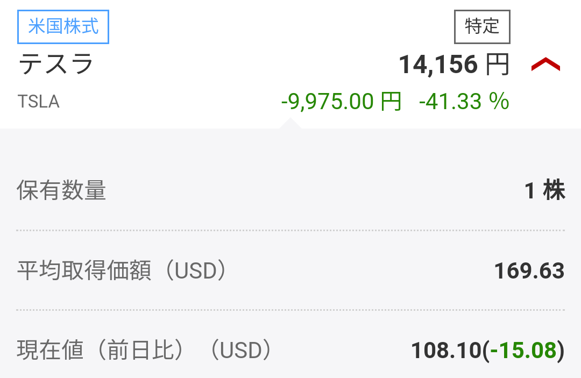Tap the dotted divider below 保有数量
Image resolution: width=581 pixels, height=378 pixels.
coord(290,230)
